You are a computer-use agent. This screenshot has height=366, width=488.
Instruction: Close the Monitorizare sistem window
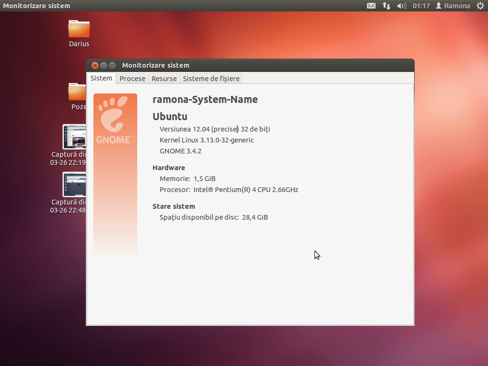(x=95, y=65)
